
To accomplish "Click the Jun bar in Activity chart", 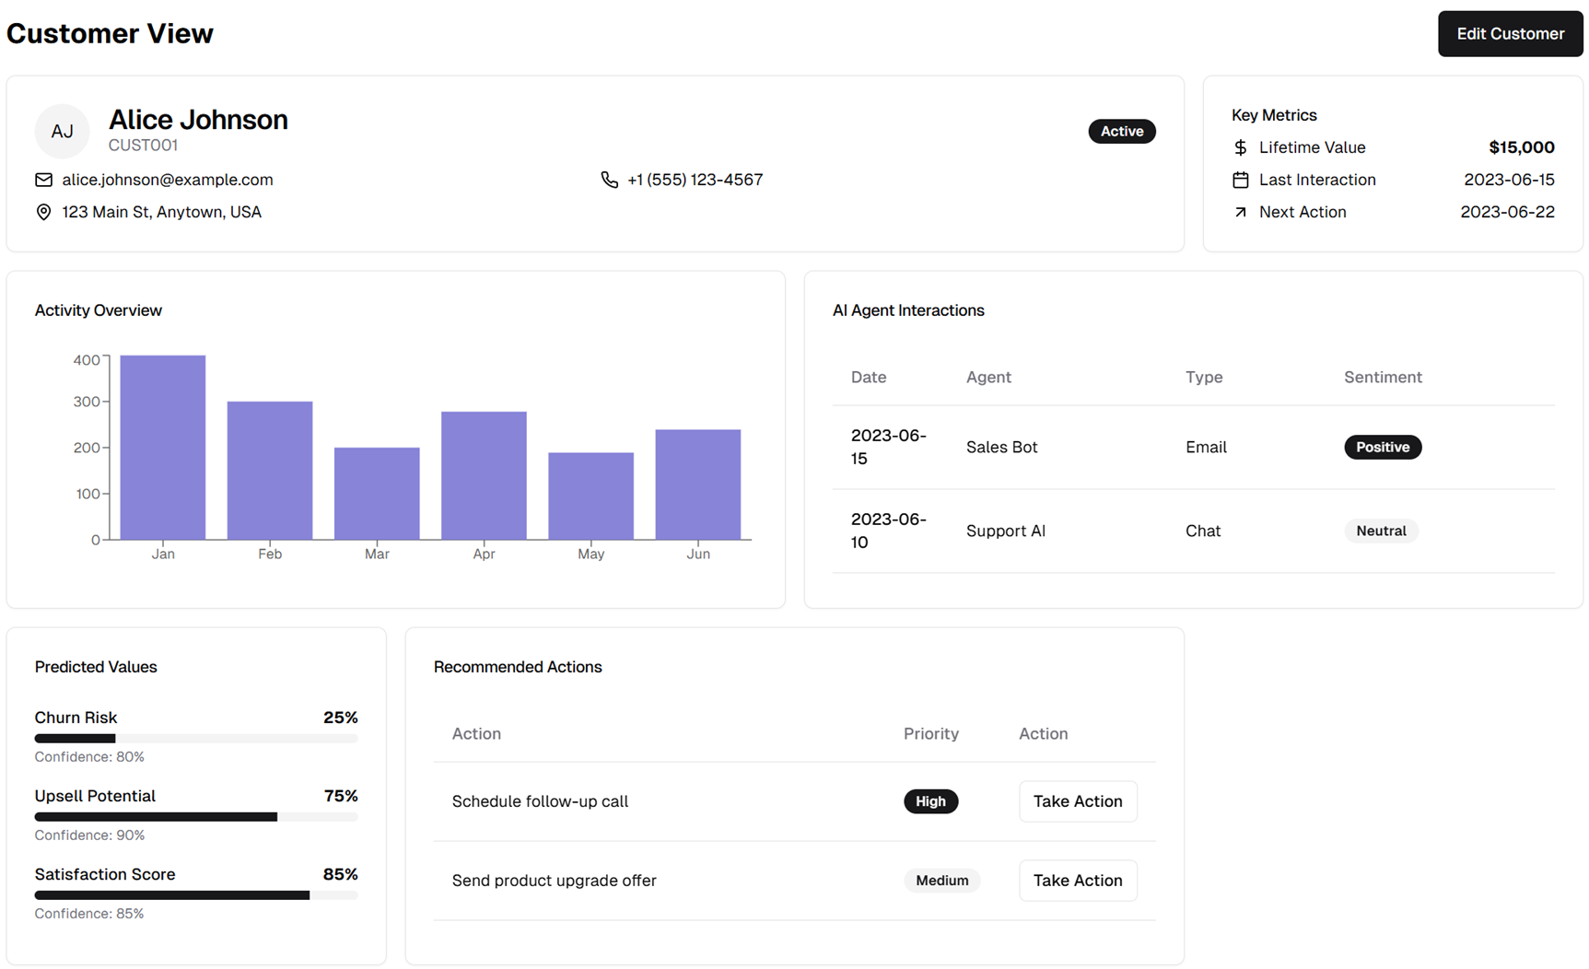I will [x=697, y=484].
